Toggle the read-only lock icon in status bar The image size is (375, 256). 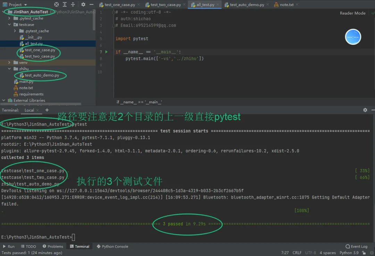(x=364, y=253)
